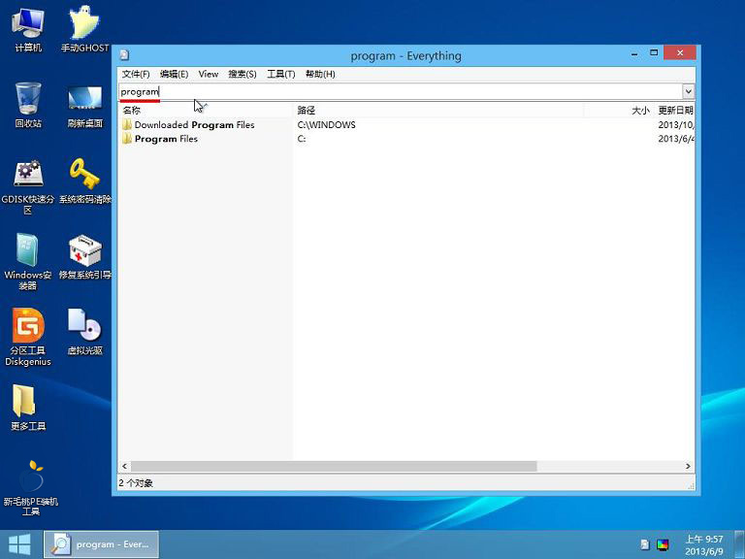Screen dimensions: 745x559
Task: Click the horizontal scrollbar right arrow
Action: pyautogui.click(x=688, y=466)
